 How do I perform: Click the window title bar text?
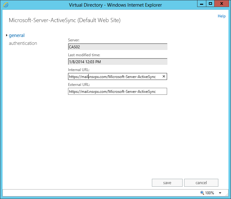115,5
